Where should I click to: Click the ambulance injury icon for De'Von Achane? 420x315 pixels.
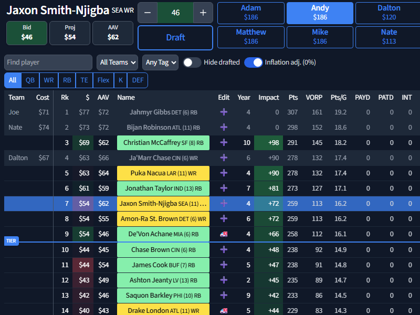point(224,234)
